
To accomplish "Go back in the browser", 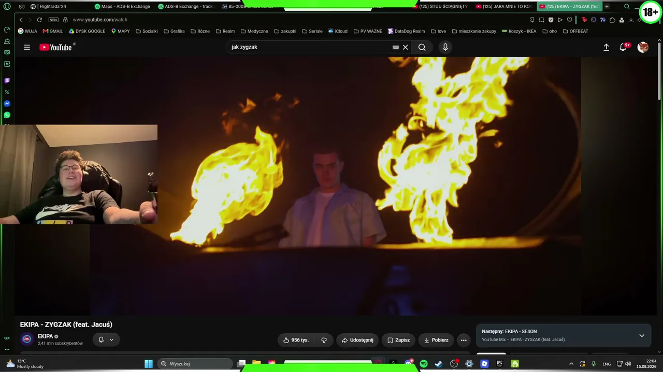I will coord(21,20).
